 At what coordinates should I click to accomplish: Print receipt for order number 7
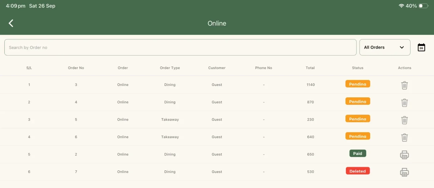click(405, 172)
